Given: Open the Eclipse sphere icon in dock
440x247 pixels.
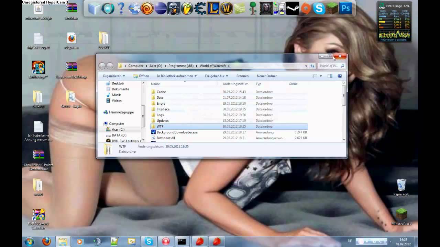Looking at the screenshot, I should [x=161, y=8].
